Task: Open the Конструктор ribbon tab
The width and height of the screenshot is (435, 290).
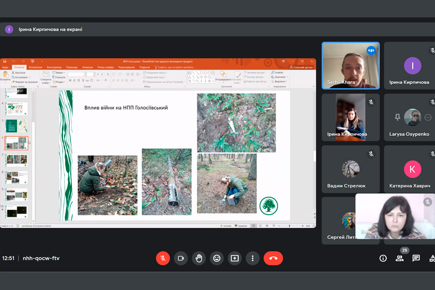Action: coord(54,67)
